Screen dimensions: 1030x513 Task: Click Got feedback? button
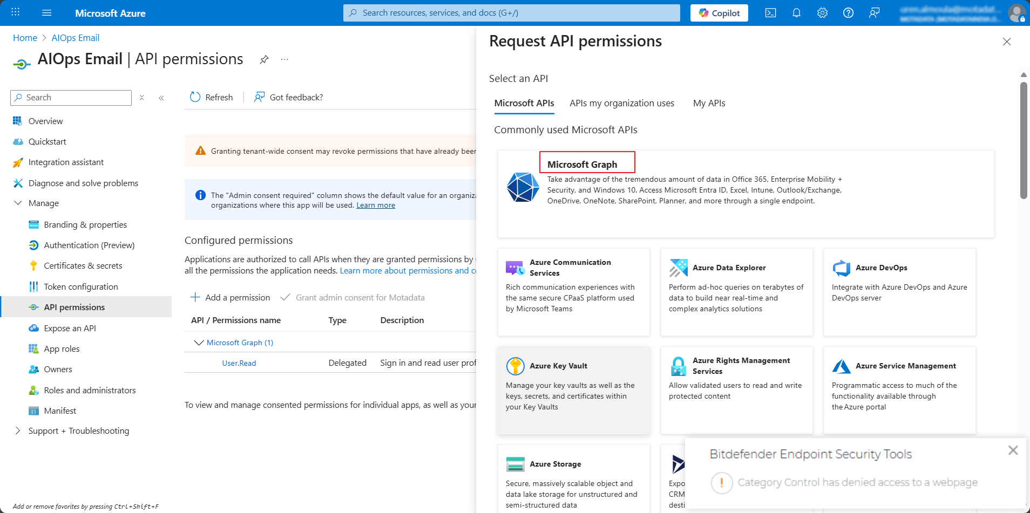288,97
